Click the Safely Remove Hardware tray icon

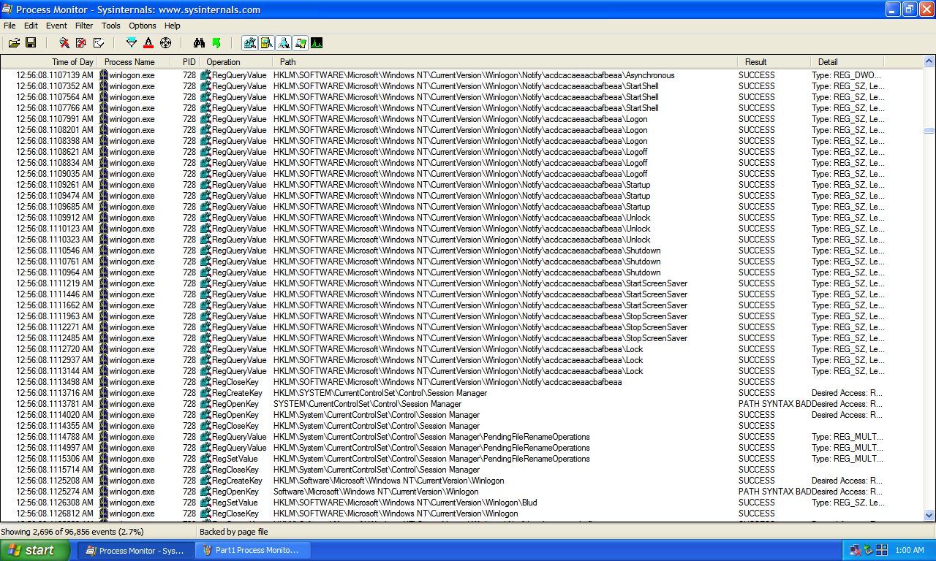pos(869,550)
